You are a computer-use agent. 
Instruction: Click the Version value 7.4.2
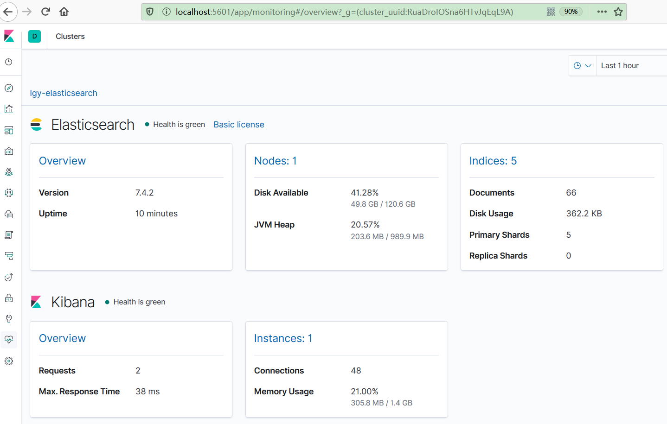[144, 193]
